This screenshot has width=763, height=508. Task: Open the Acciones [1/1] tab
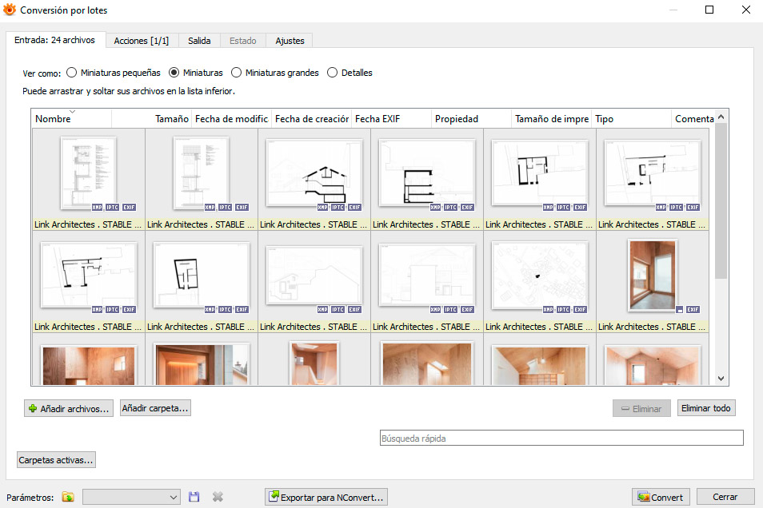click(x=141, y=41)
